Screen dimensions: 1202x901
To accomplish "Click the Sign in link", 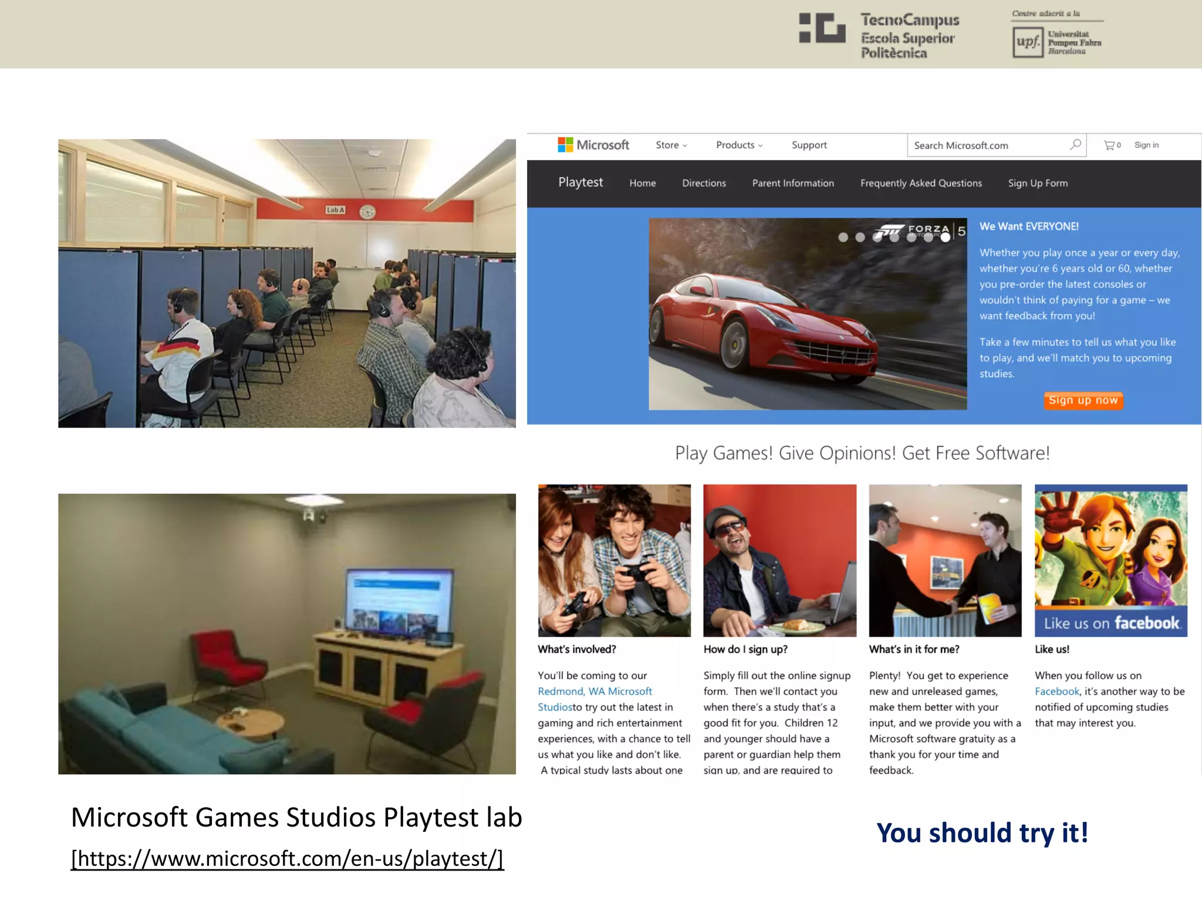I will click(1146, 145).
